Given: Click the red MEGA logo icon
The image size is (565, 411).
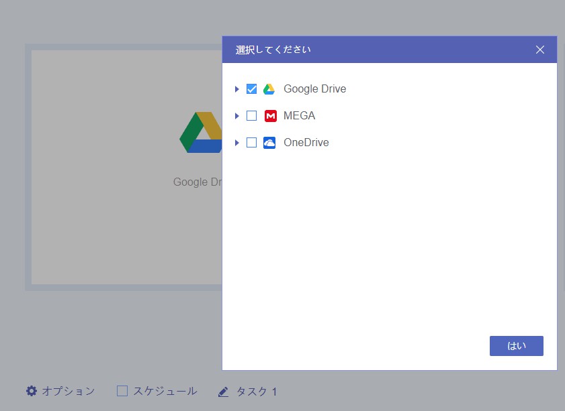Looking at the screenshot, I should point(270,116).
